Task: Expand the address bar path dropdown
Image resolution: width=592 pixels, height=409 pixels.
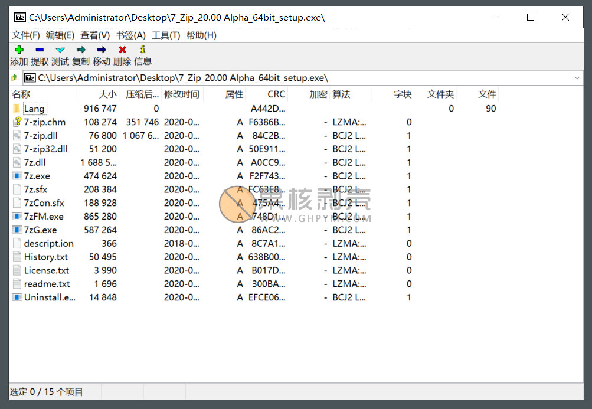Action: pyautogui.click(x=577, y=78)
